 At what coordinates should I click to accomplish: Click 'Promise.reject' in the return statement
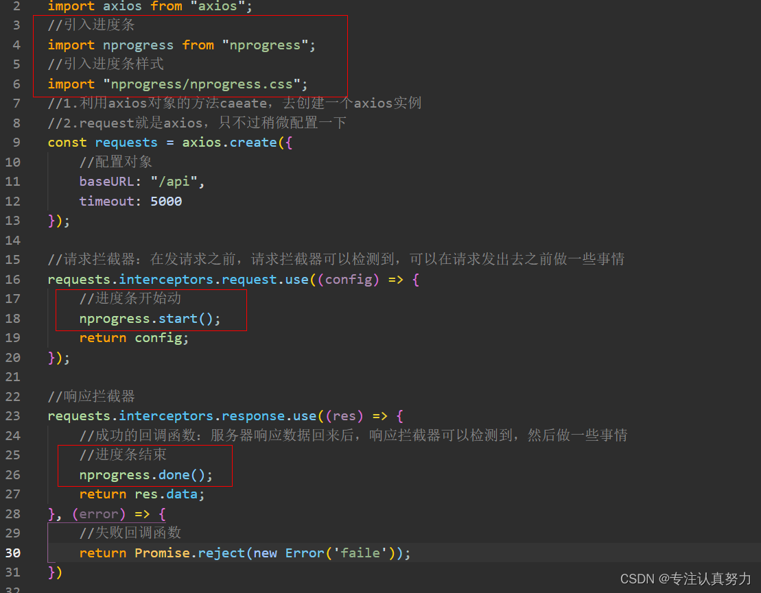(x=189, y=553)
